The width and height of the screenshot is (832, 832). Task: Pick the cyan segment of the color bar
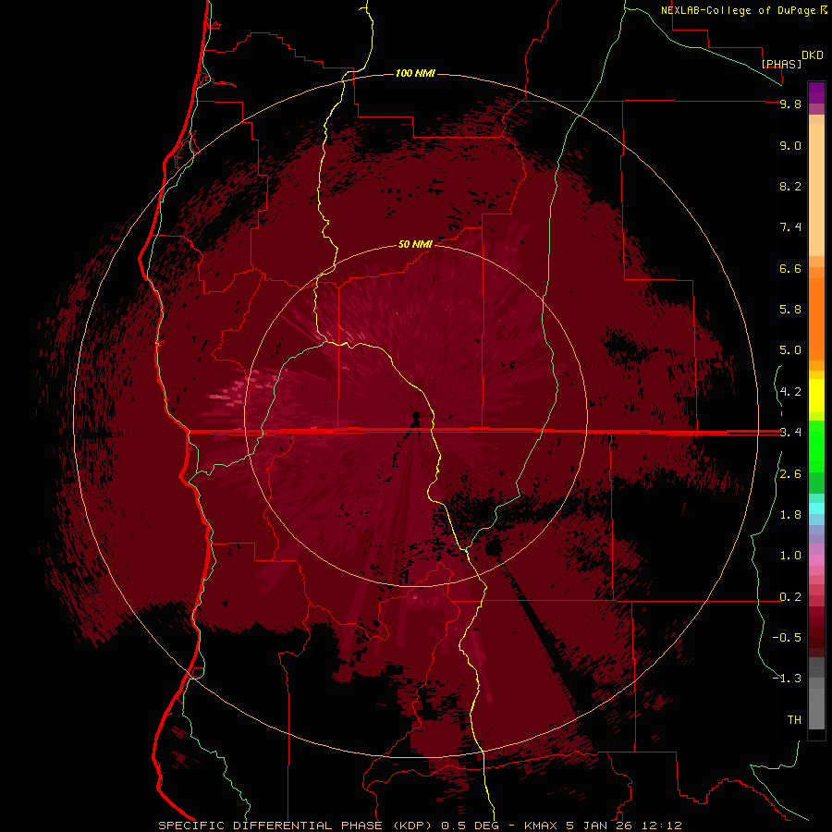816,508
